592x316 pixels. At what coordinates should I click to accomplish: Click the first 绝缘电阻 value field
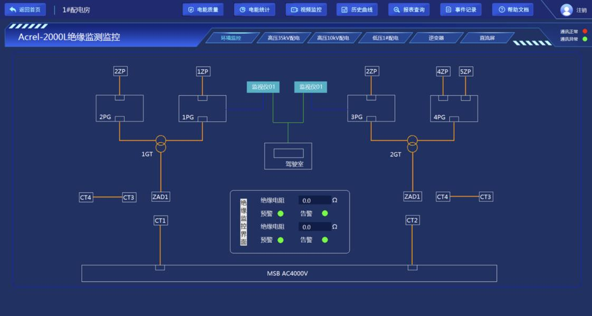click(314, 200)
